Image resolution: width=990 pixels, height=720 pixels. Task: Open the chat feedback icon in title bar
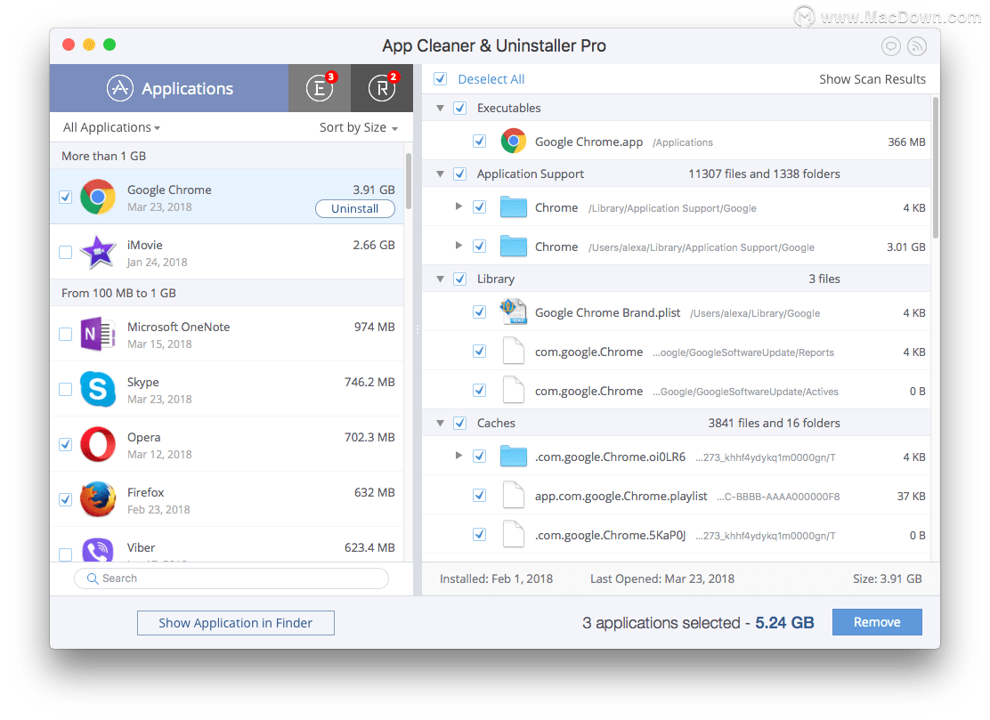(x=891, y=45)
